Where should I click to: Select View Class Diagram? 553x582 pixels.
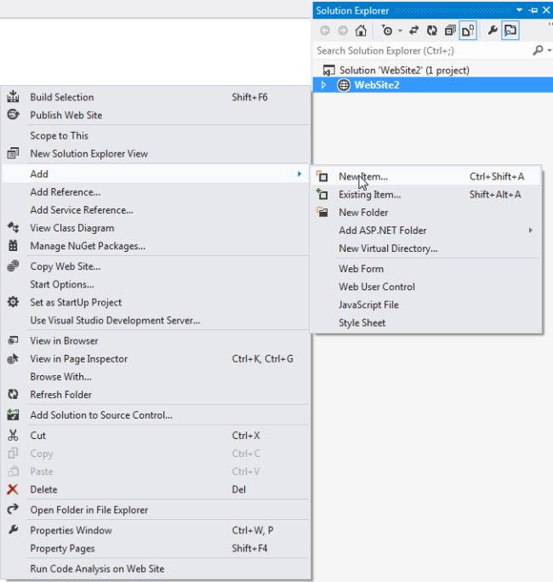(x=156, y=228)
